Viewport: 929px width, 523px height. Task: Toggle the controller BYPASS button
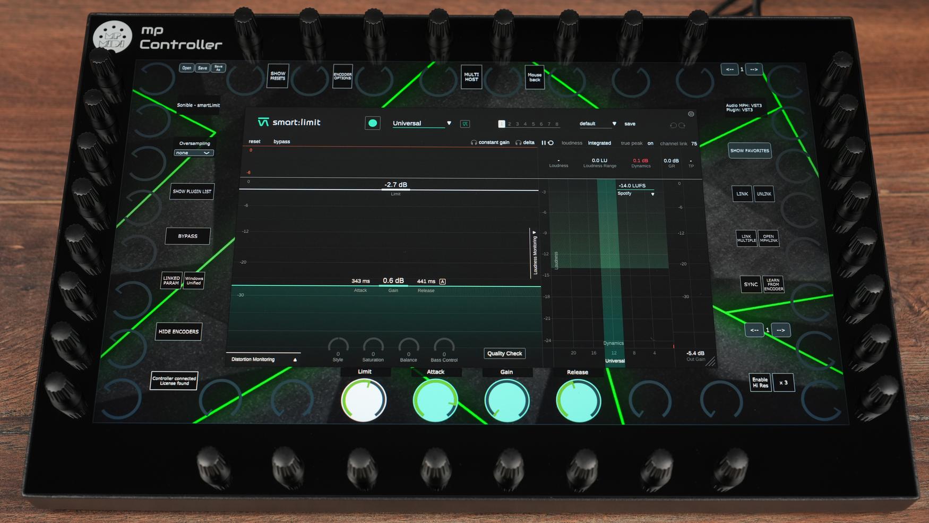pyautogui.click(x=187, y=236)
